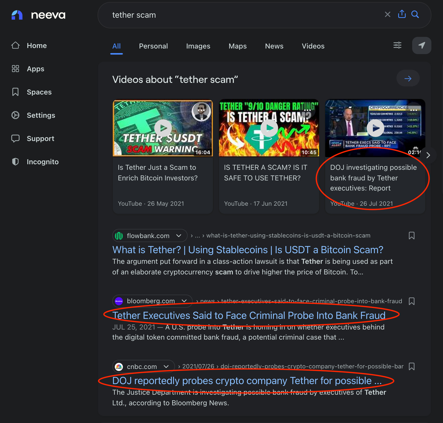
Task: Bookmark the flowbank.com result
Action: click(412, 236)
